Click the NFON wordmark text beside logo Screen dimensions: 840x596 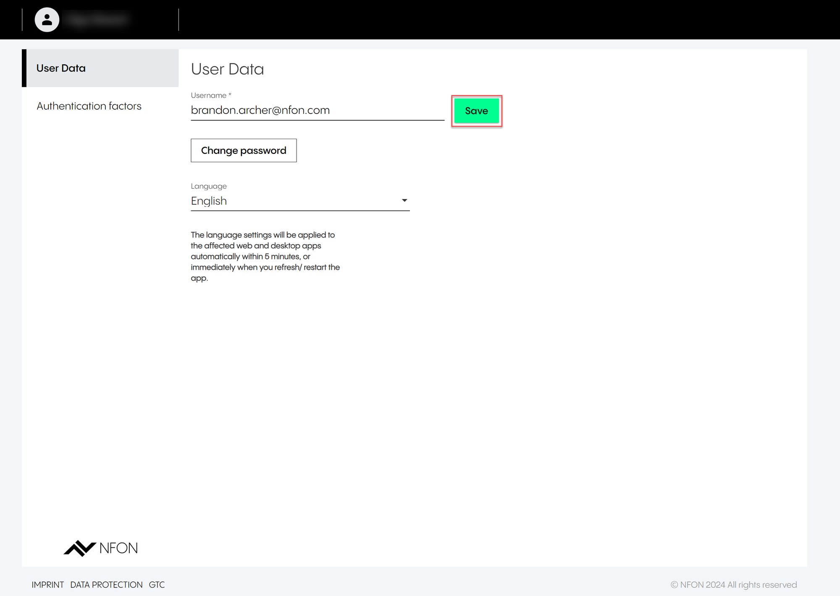[x=118, y=548]
